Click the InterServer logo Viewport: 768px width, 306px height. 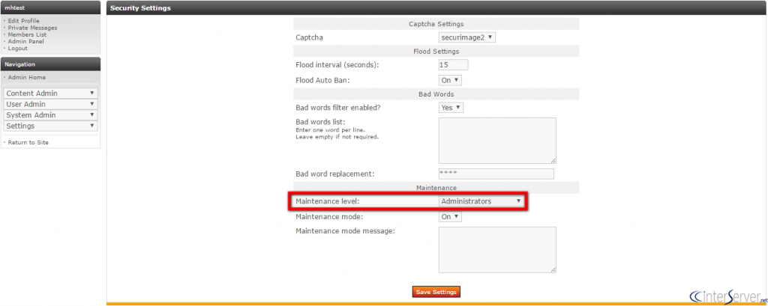727,296
